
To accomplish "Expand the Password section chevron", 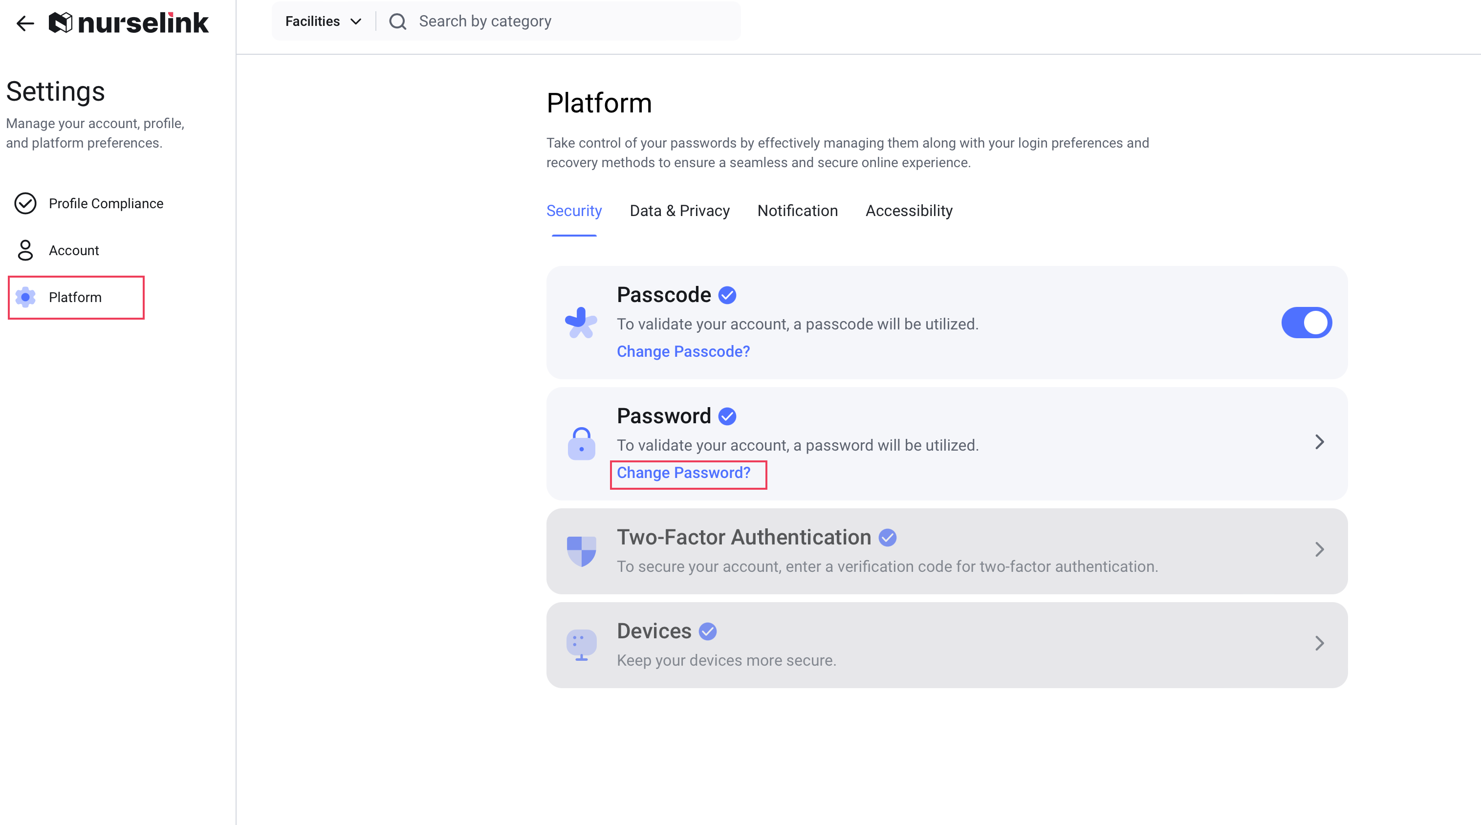I will [x=1319, y=442].
